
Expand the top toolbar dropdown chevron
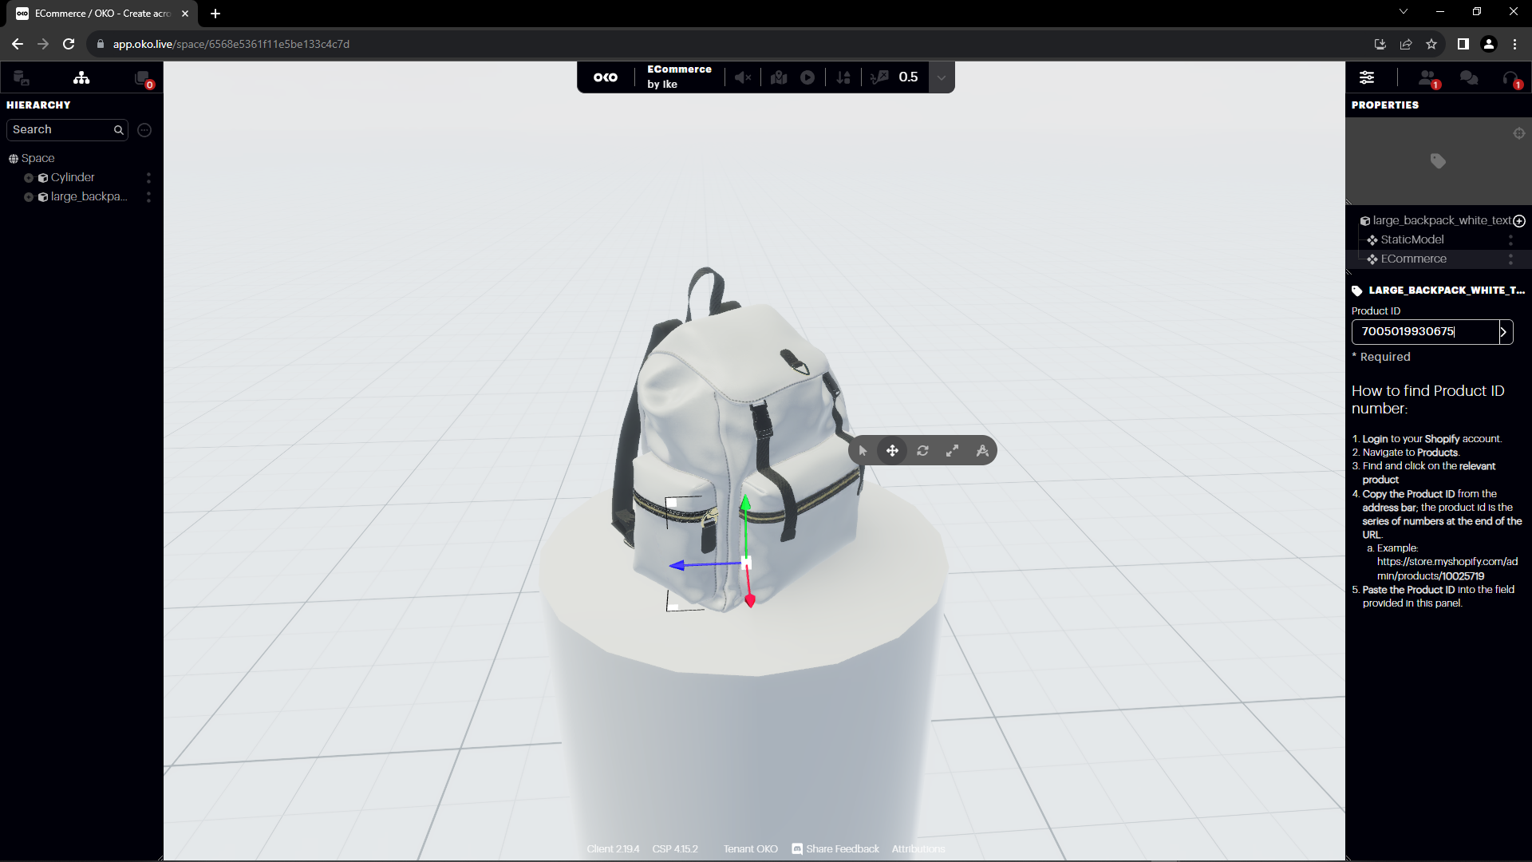[x=942, y=77]
